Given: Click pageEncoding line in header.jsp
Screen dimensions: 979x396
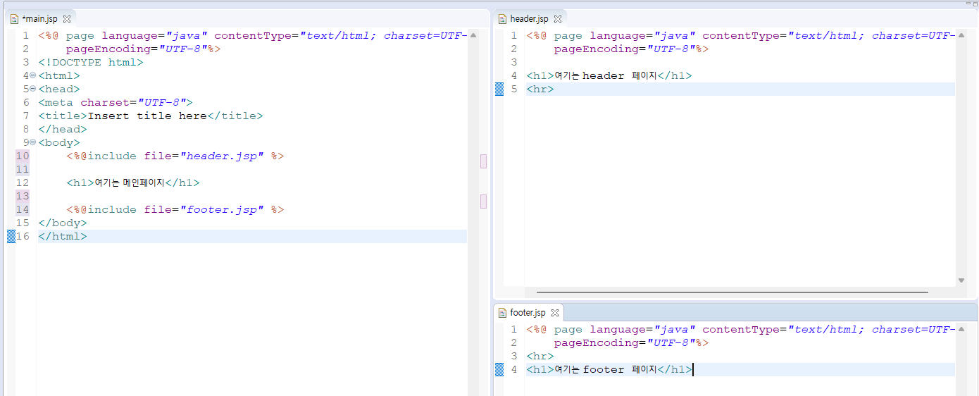Looking at the screenshot, I should [631, 49].
